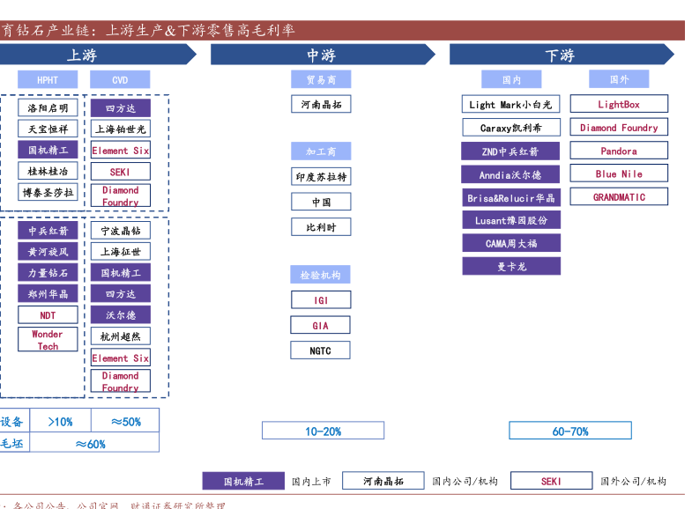The height and width of the screenshot is (509, 692).
Task: Click the 洛阳启明 box
Action: (48, 108)
